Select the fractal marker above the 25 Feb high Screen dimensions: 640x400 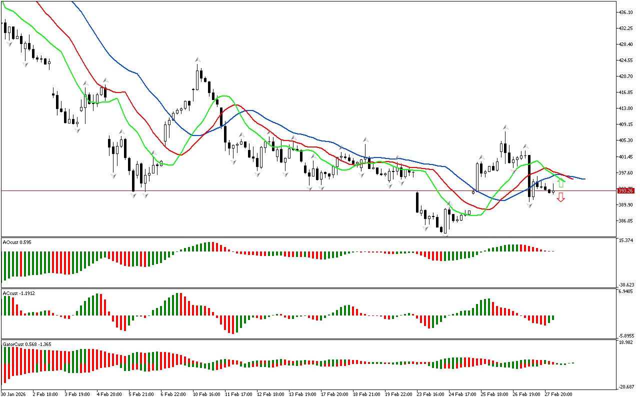505,127
